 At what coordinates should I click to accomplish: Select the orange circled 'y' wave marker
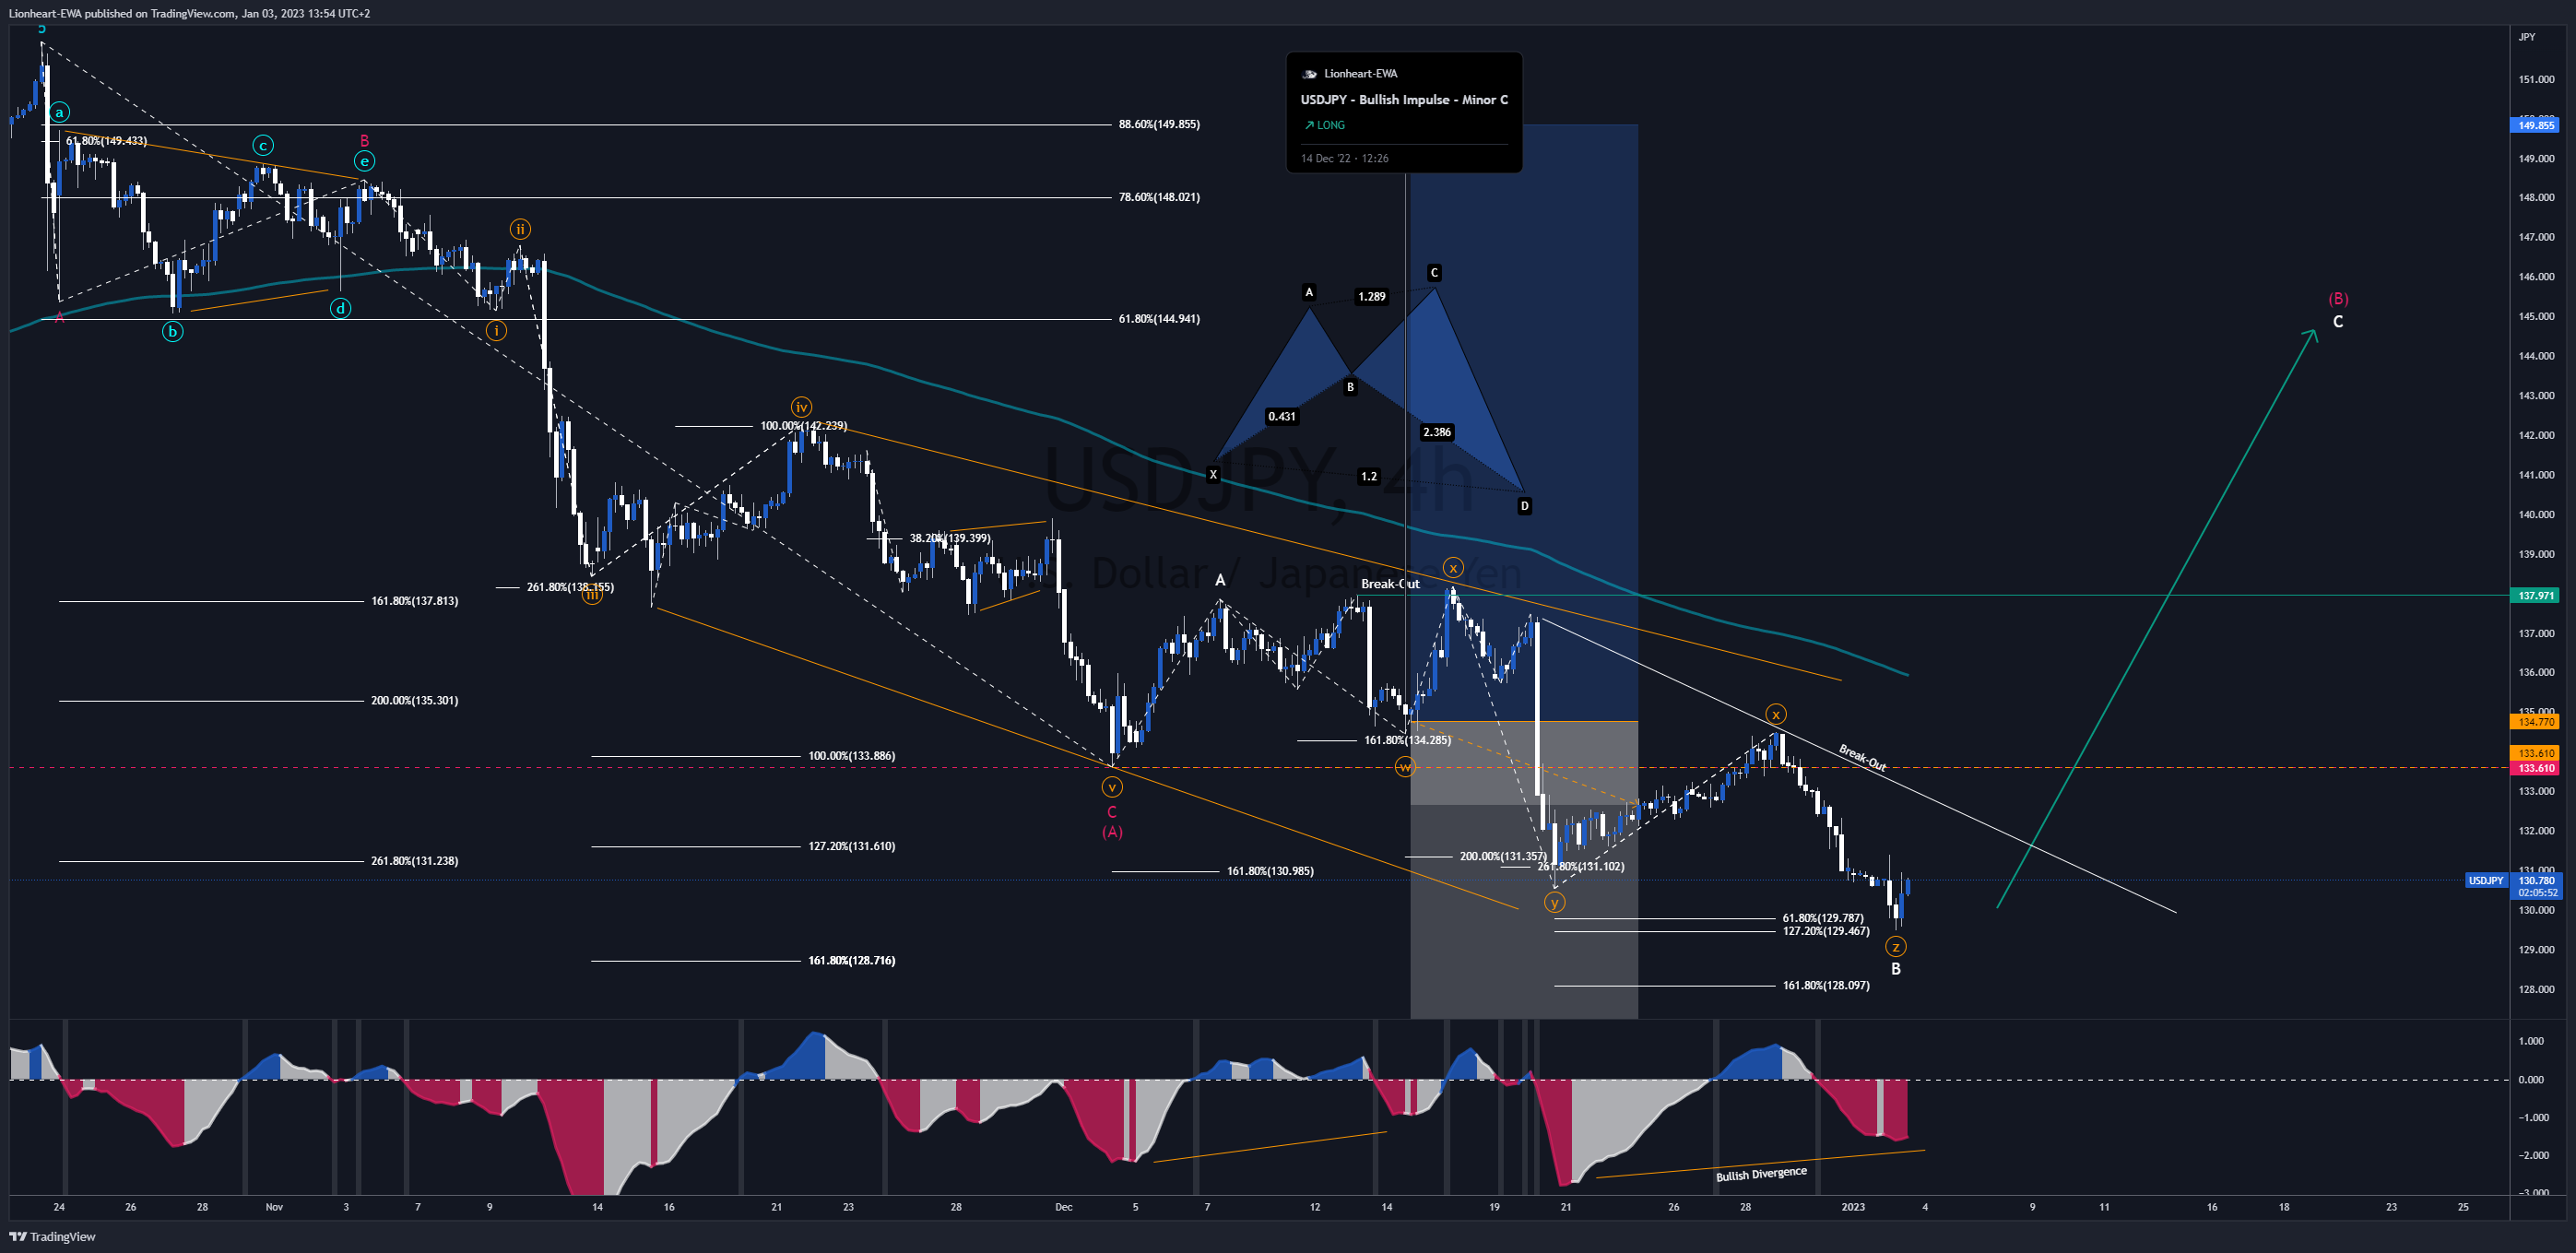point(1554,902)
